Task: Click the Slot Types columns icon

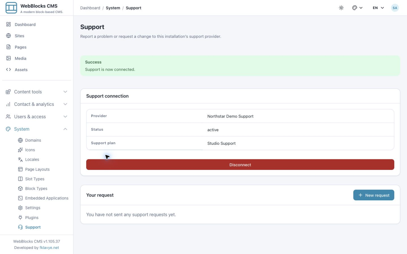Action: [x=20, y=179]
